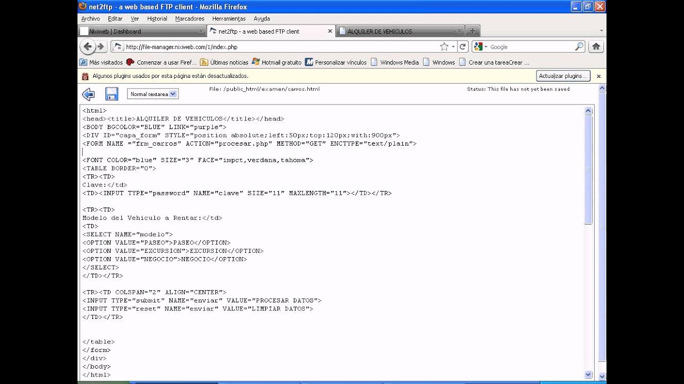
Task: Click the Actualizar plugins button
Action: (563, 76)
